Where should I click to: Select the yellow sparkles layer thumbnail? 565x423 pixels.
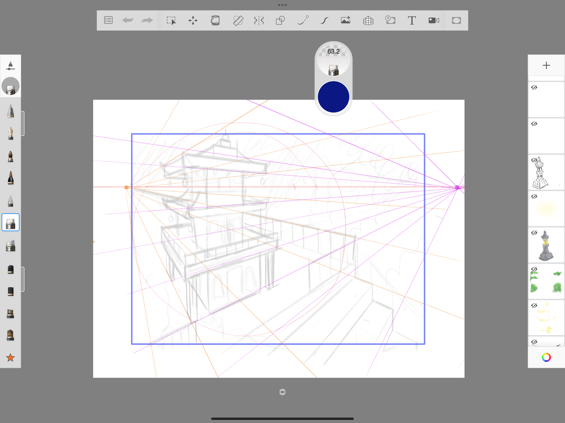tap(546, 318)
